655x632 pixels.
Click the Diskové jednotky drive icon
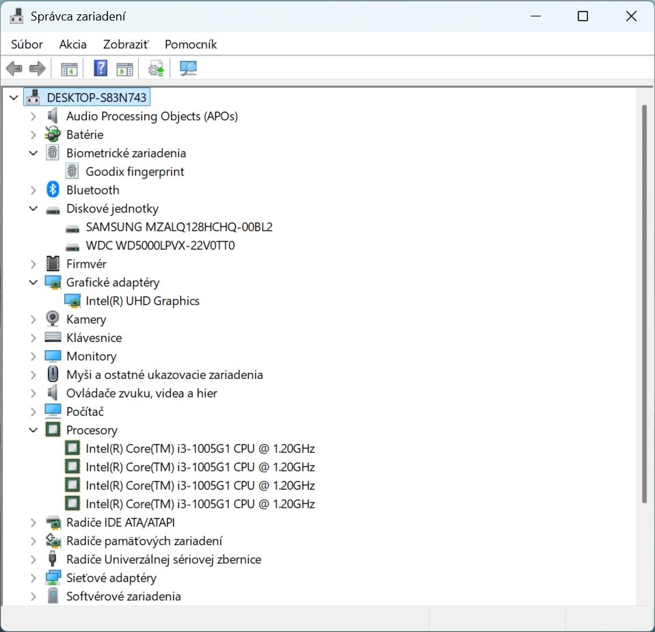click(x=53, y=210)
